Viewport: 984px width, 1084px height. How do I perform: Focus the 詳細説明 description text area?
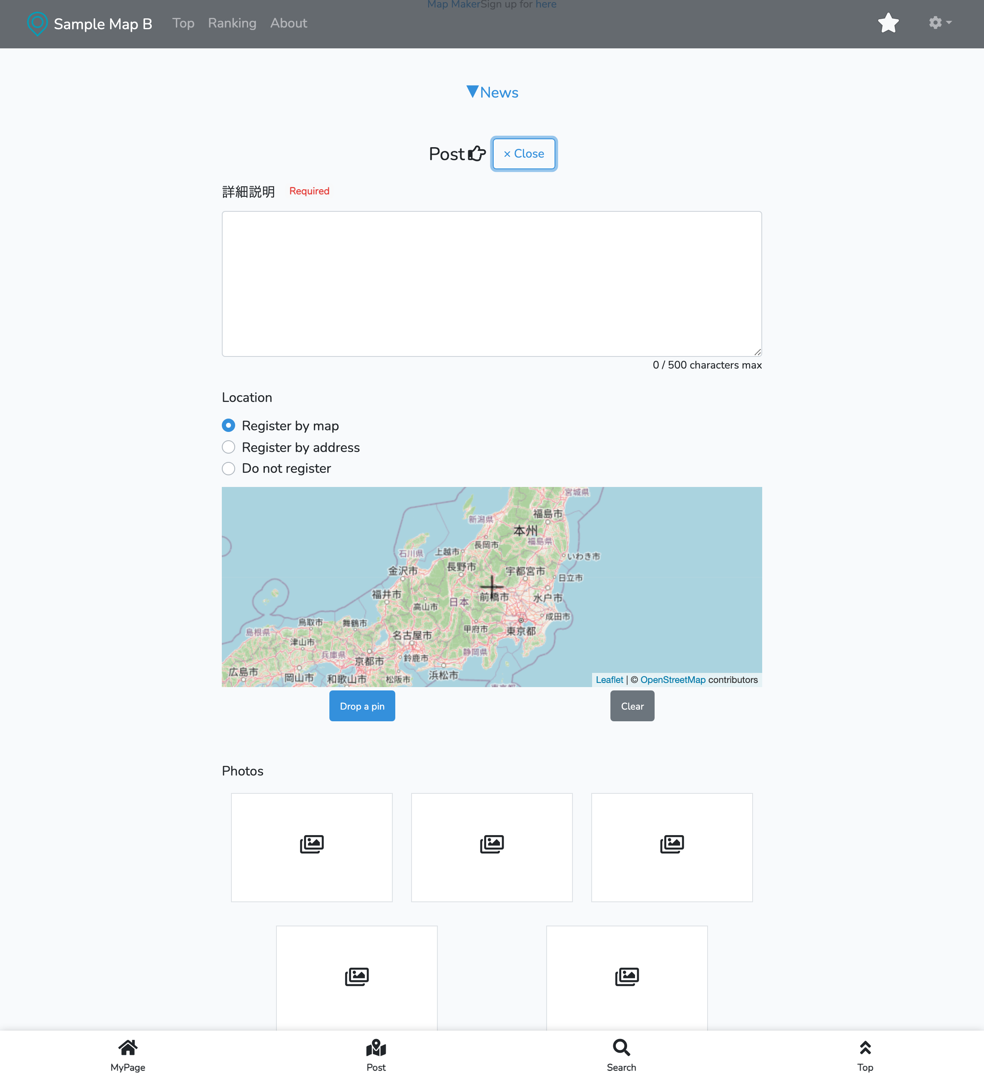pos(492,284)
